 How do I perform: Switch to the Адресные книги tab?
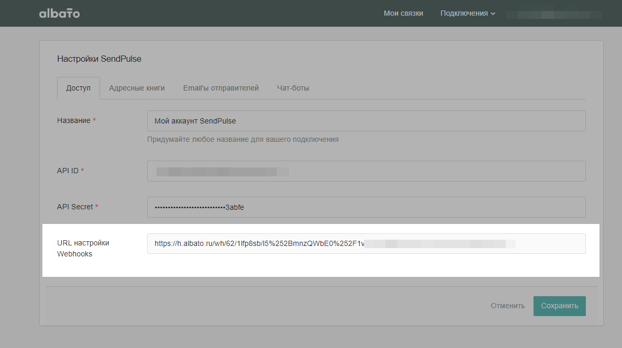click(x=137, y=88)
